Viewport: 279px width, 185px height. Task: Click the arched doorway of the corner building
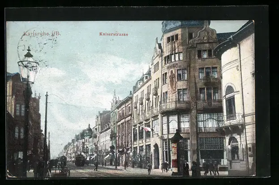tap(156, 156)
